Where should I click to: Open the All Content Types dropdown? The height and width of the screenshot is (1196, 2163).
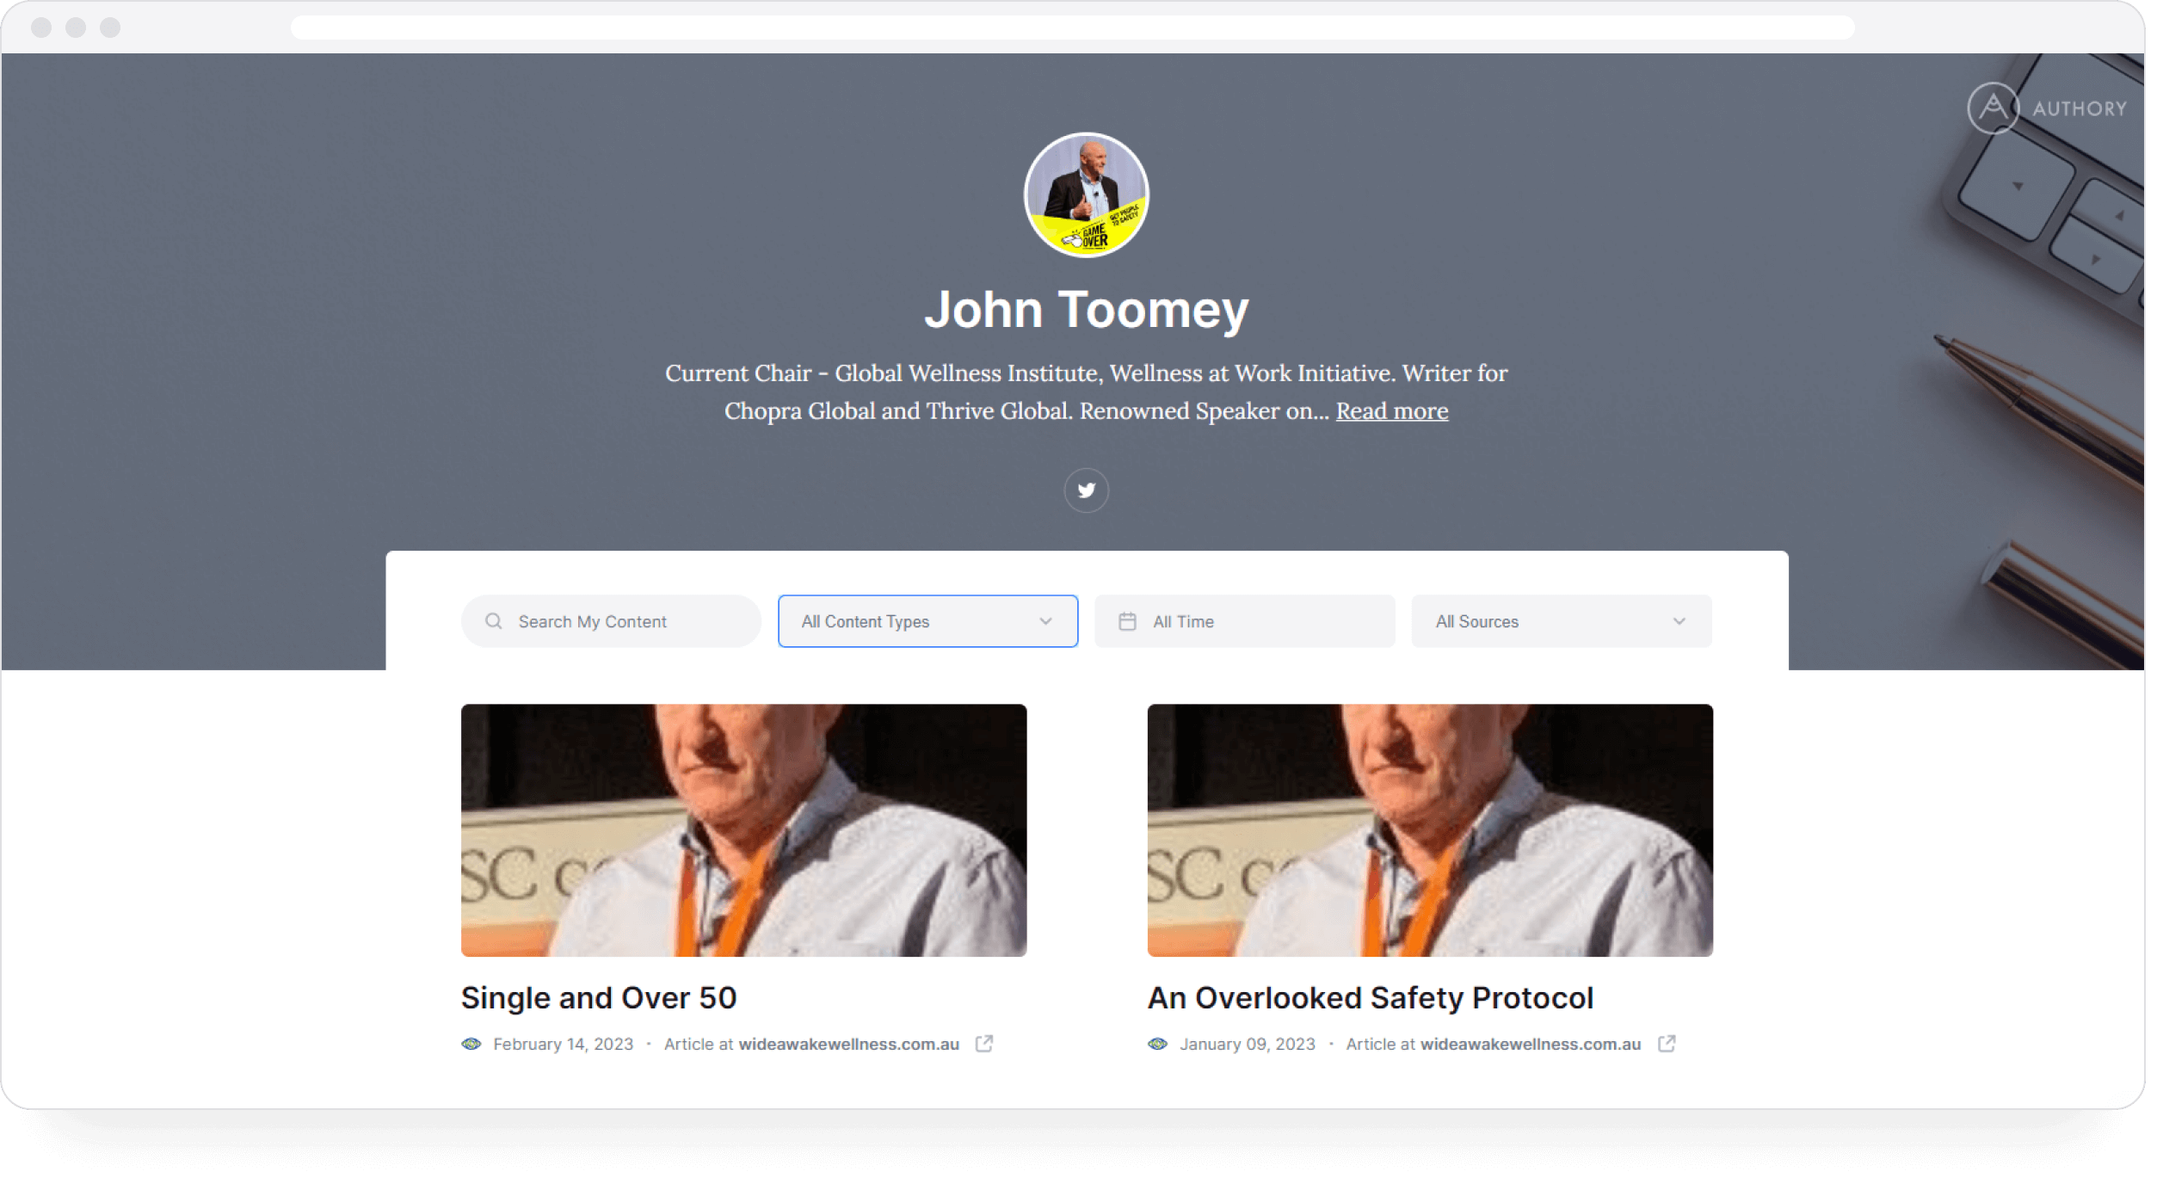[927, 620]
